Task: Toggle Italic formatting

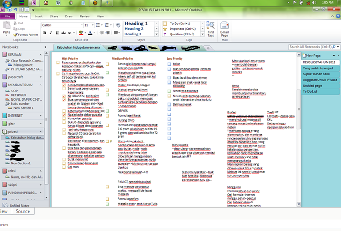Action: point(51,33)
